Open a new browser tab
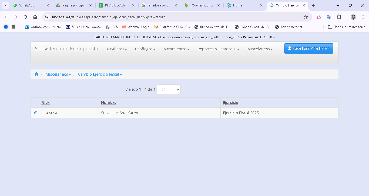 [x=314, y=5]
